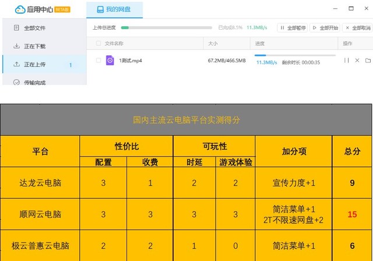
Task: Click the overall upload progress bar
Action: pos(167,28)
